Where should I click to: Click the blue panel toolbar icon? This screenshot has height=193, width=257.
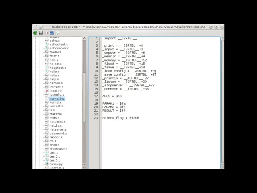click(52, 33)
